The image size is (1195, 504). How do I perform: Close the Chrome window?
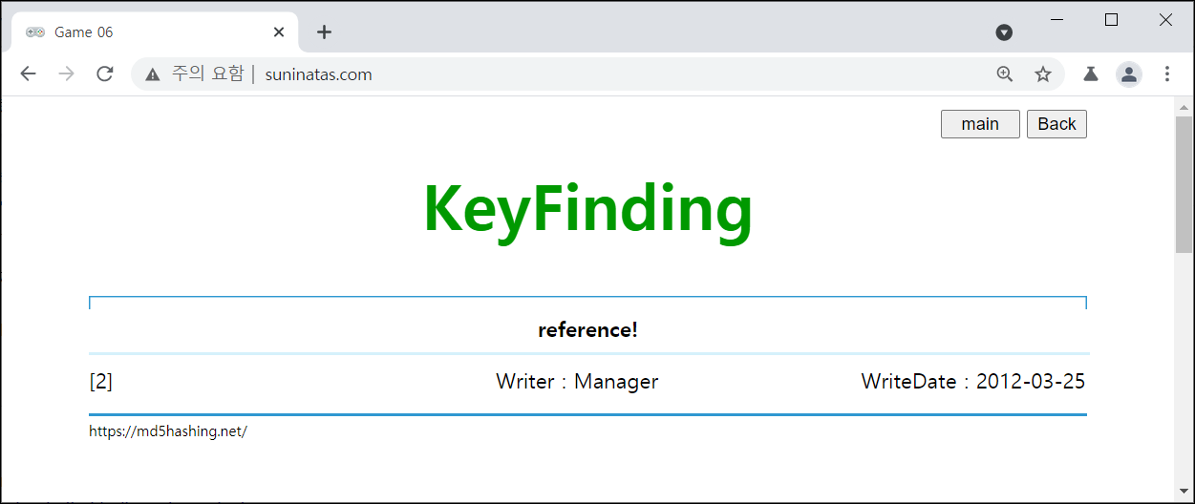1165,19
